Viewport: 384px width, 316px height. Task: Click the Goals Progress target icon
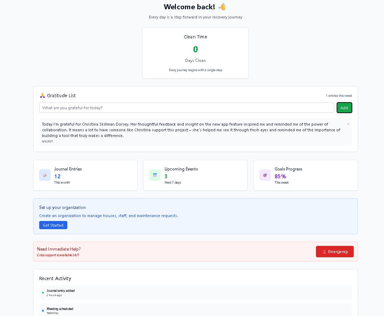265,175
